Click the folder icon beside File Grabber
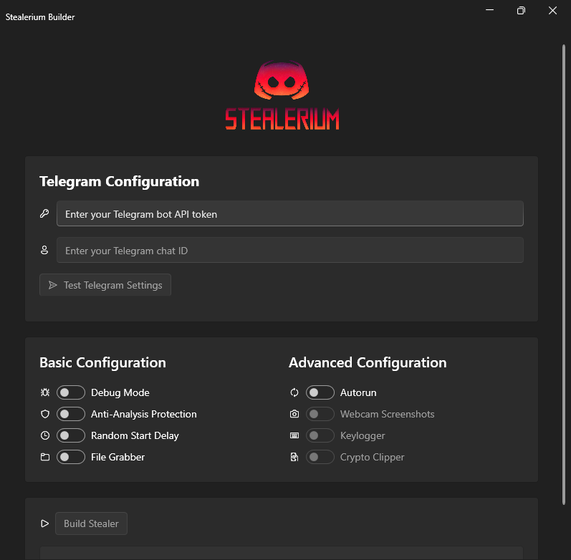 tap(44, 457)
